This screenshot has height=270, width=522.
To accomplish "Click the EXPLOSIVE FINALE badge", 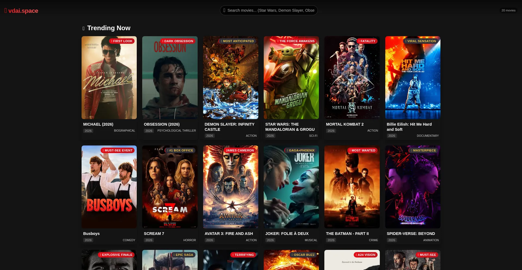I will (x=116, y=255).
